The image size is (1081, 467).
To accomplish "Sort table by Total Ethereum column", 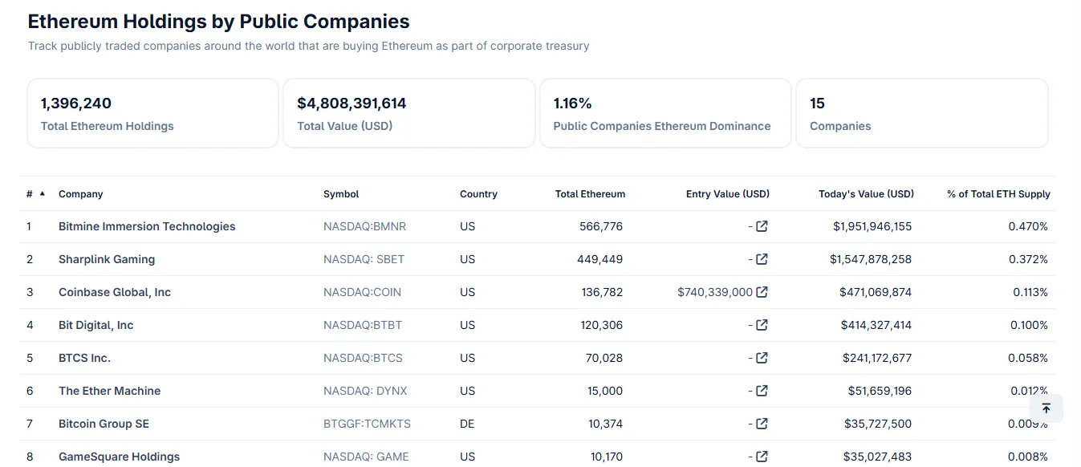I will (x=590, y=194).
